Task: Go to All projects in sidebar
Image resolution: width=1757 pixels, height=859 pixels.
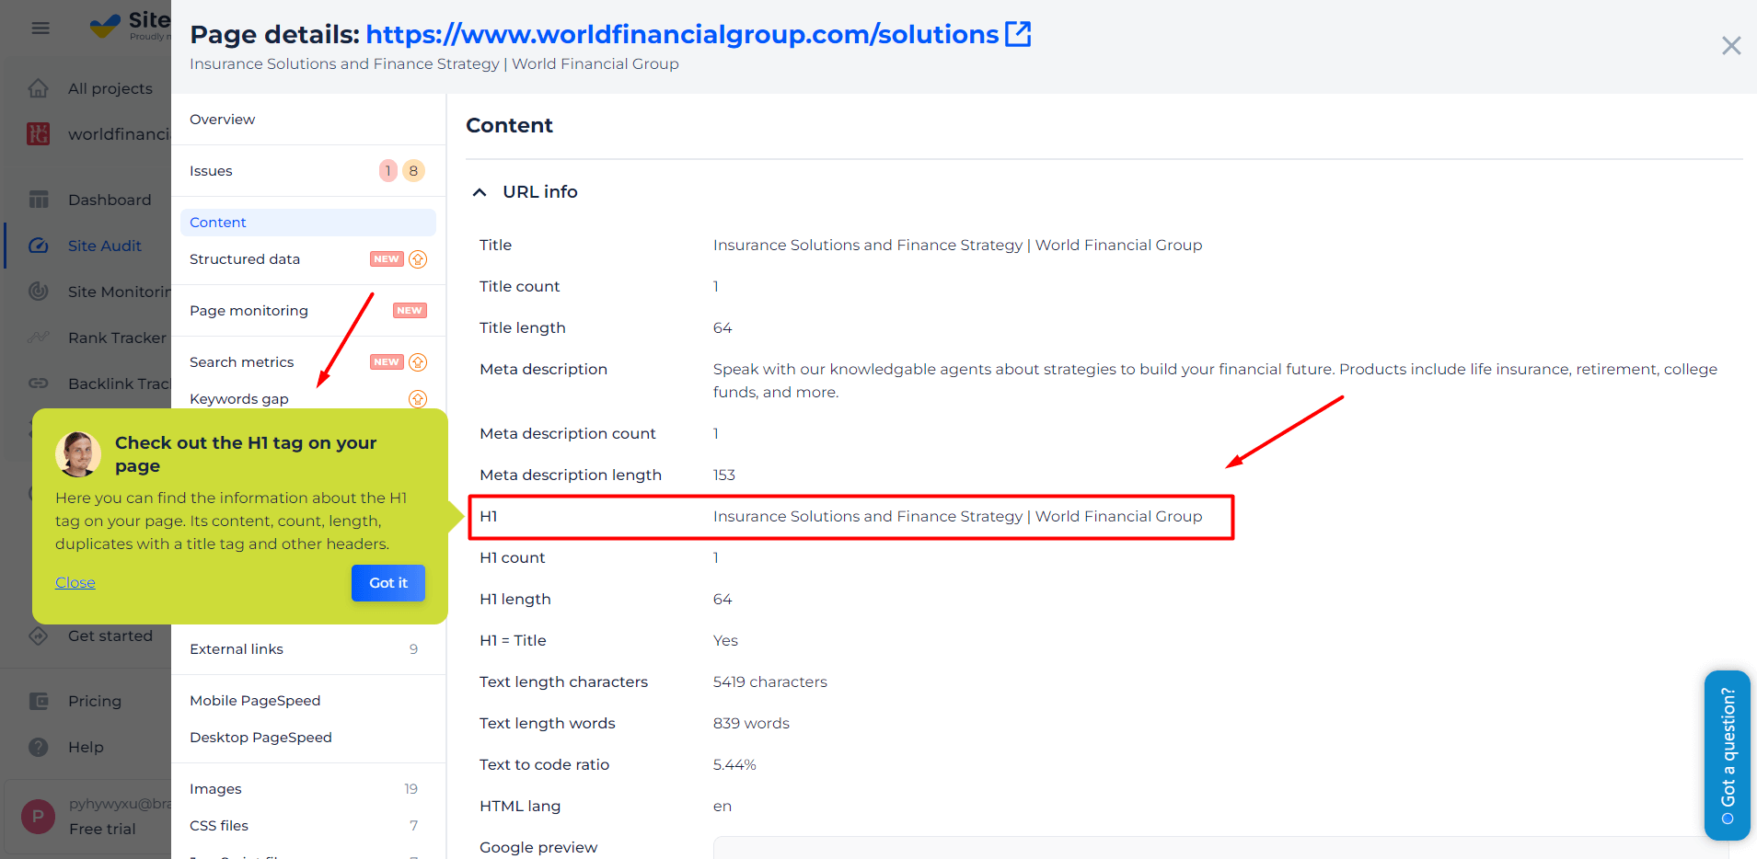Action: click(110, 88)
